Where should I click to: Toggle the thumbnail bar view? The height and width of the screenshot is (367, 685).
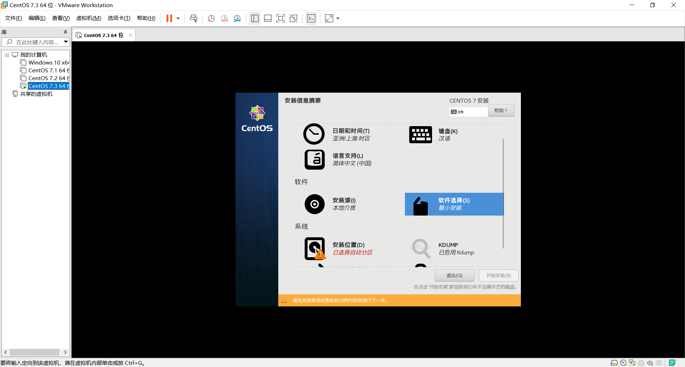point(268,19)
